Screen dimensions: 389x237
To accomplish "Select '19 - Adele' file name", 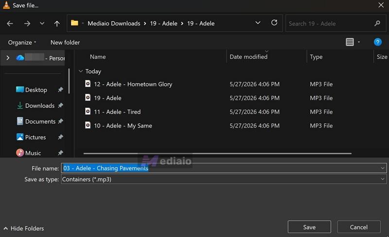I will pos(107,98).
